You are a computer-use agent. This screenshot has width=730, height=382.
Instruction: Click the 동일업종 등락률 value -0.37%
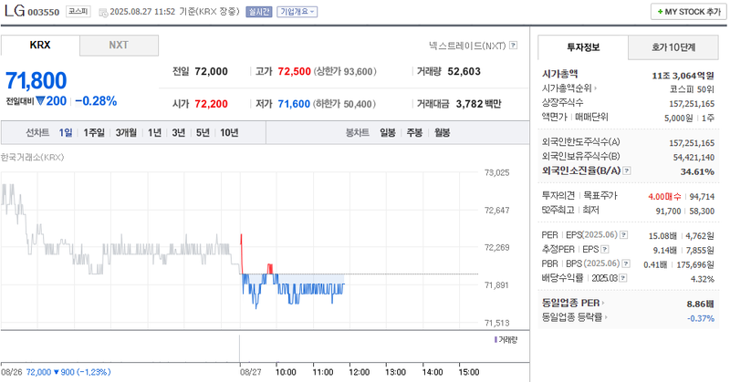(x=701, y=319)
